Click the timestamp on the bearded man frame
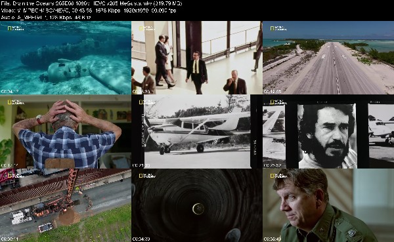 (x=273, y=165)
